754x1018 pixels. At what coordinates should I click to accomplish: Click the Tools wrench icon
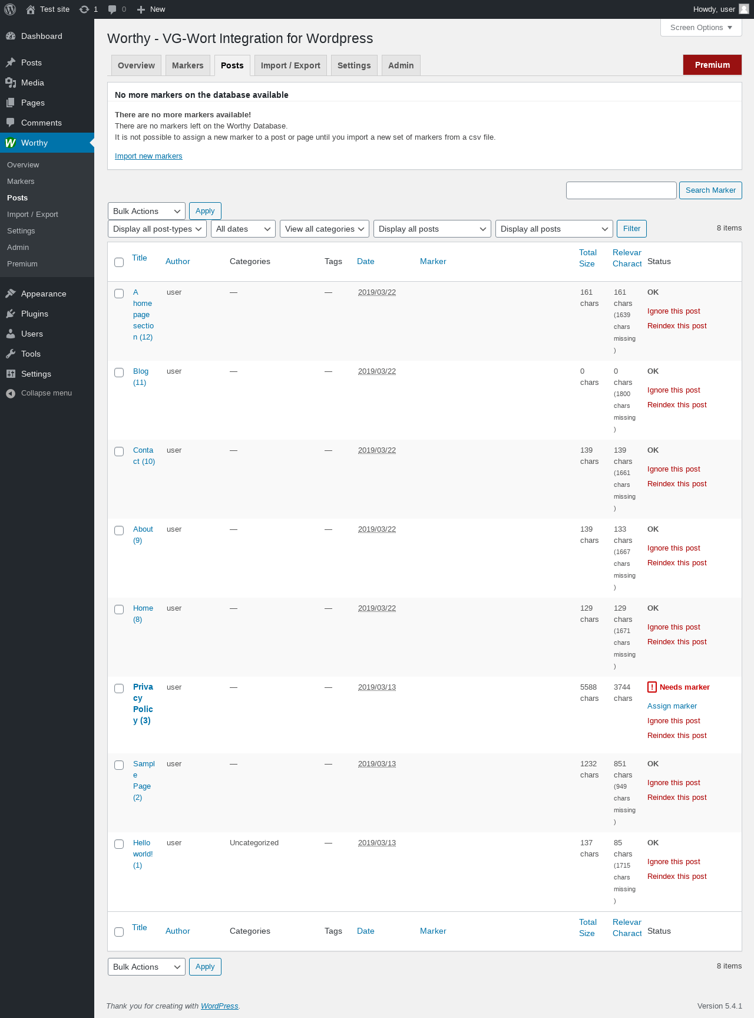pyautogui.click(x=11, y=354)
